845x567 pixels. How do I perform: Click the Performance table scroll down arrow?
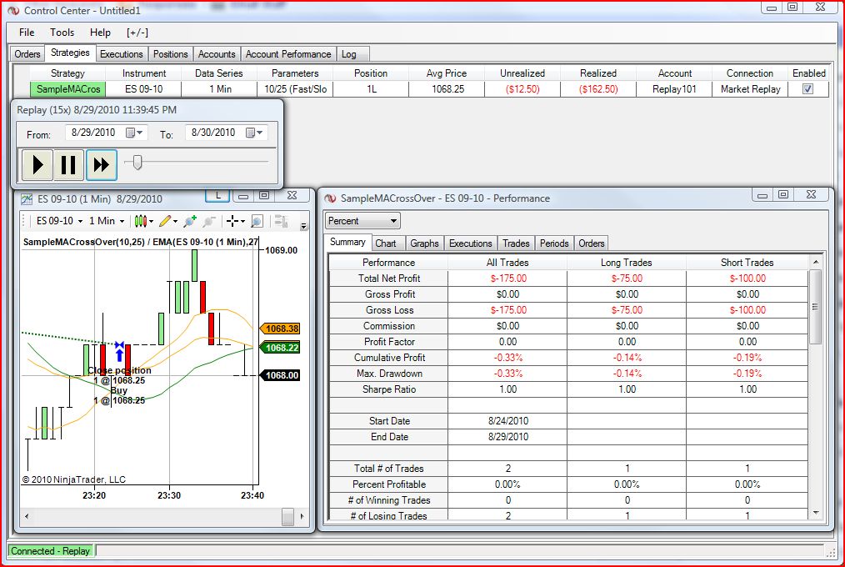[815, 513]
